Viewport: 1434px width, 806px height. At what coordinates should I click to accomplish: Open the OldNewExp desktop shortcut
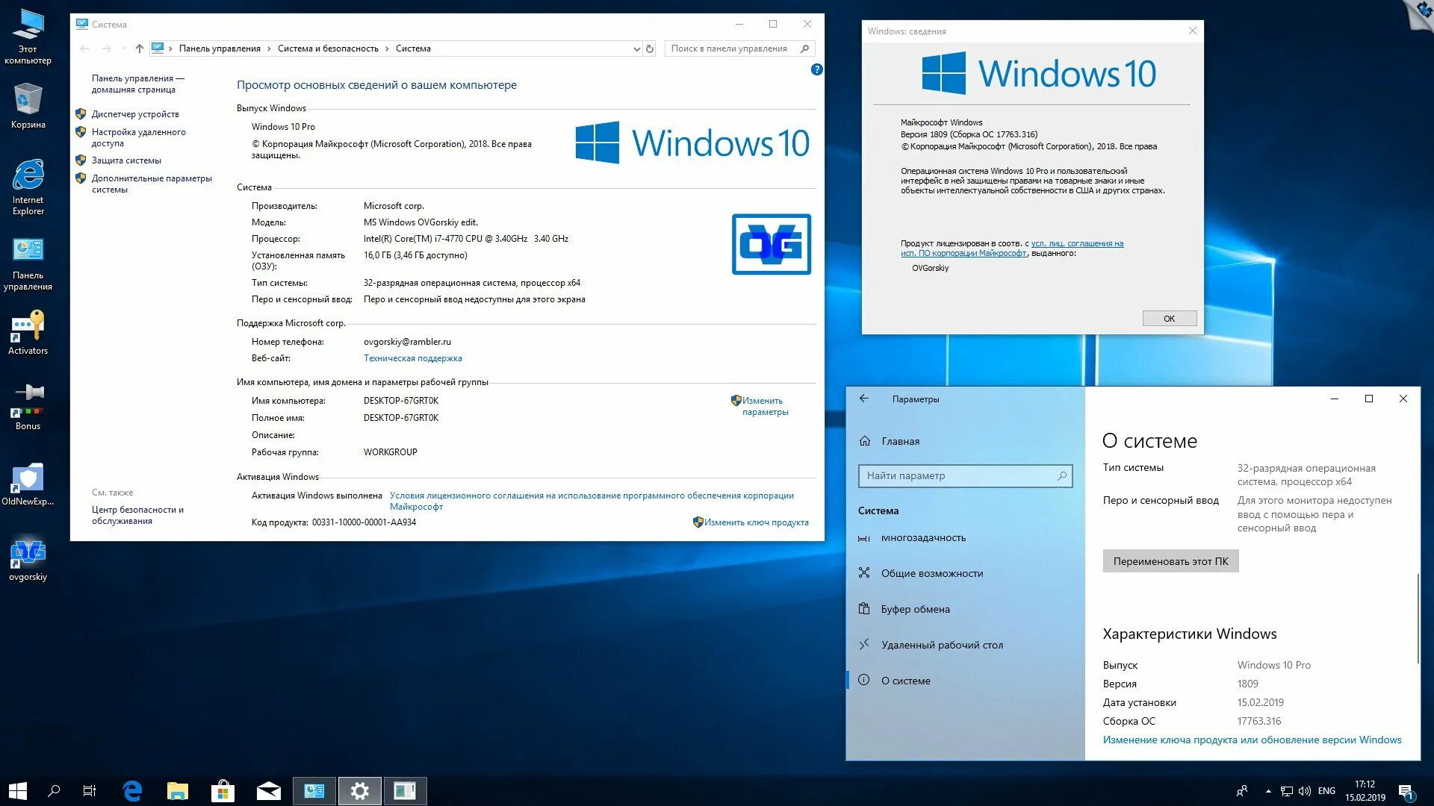click(28, 484)
